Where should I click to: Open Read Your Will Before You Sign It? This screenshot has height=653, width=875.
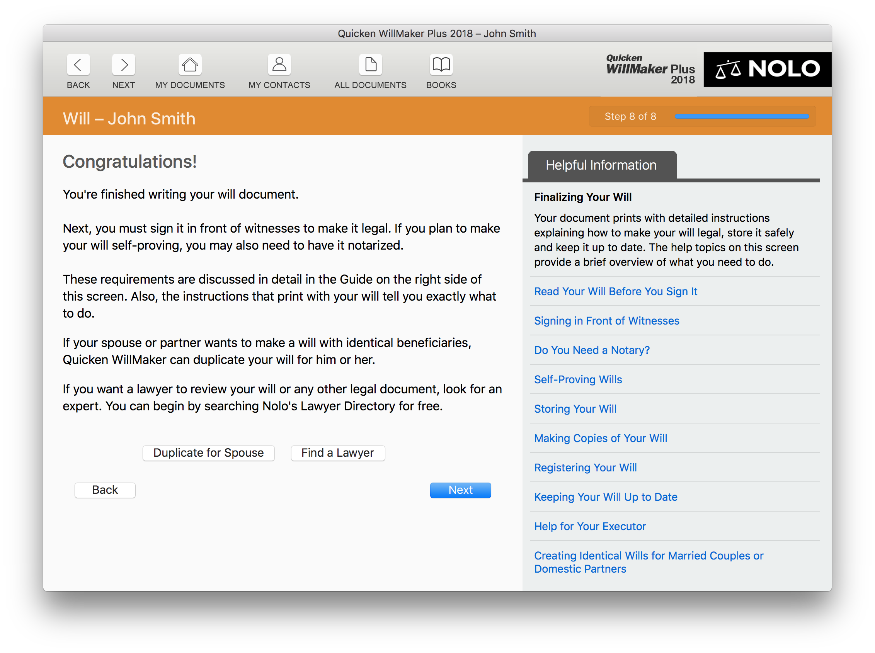tap(615, 291)
